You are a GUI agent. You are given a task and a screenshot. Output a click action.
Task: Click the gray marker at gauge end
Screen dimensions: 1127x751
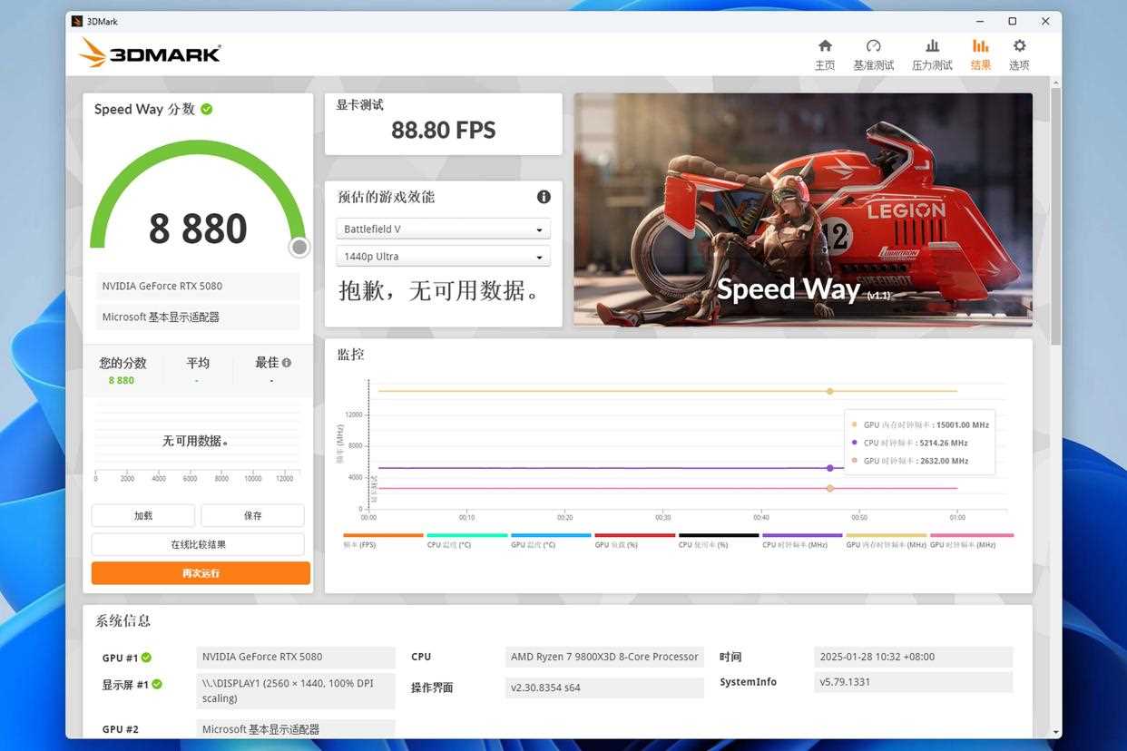(x=299, y=248)
